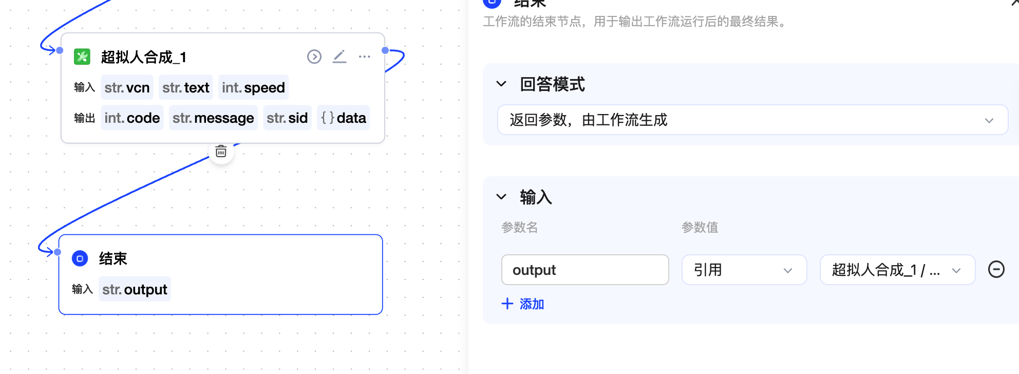Screen dimensions: 1019x374
Task: Run the 超拟人合成_1 node
Action: [x=314, y=57]
